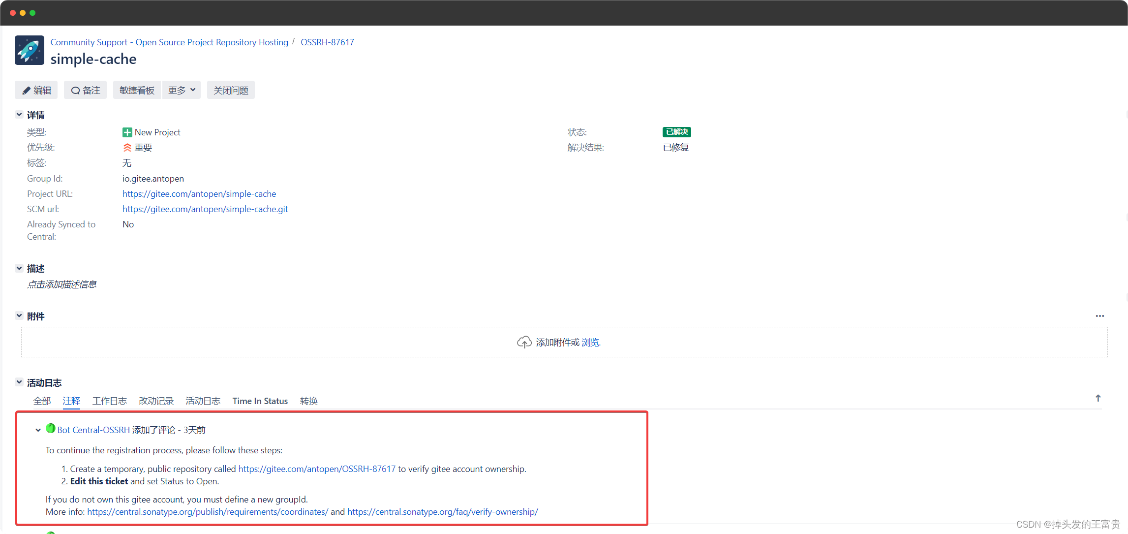The height and width of the screenshot is (534, 1128).
Task: Open the 更多 dropdown menu
Action: point(182,90)
